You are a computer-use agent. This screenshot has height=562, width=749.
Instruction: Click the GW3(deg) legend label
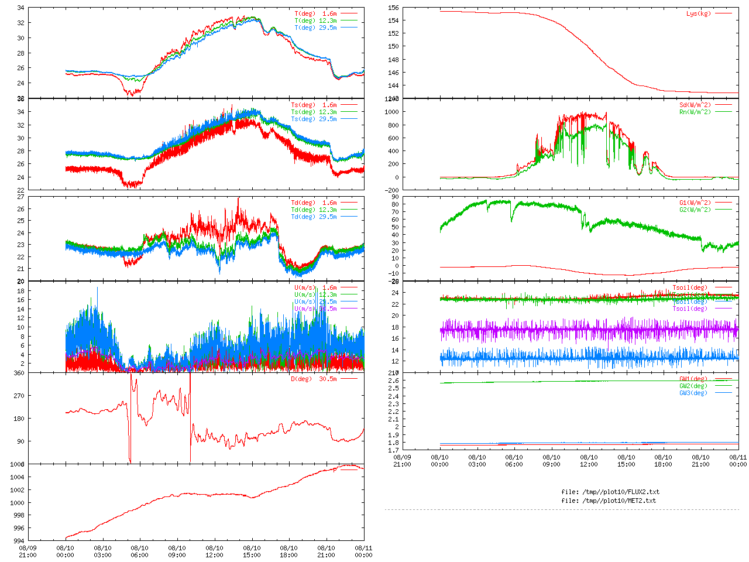coord(693,393)
